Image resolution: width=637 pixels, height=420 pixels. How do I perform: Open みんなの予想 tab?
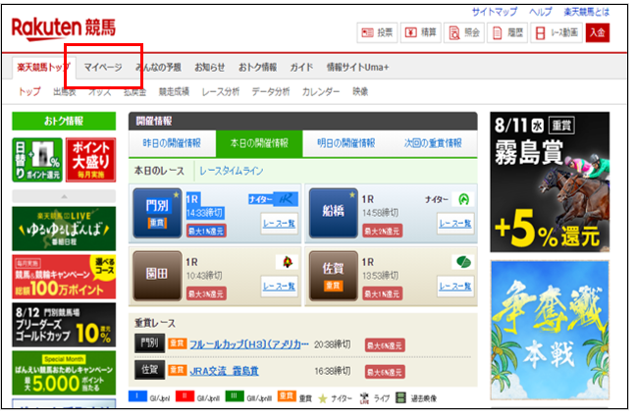tap(160, 68)
